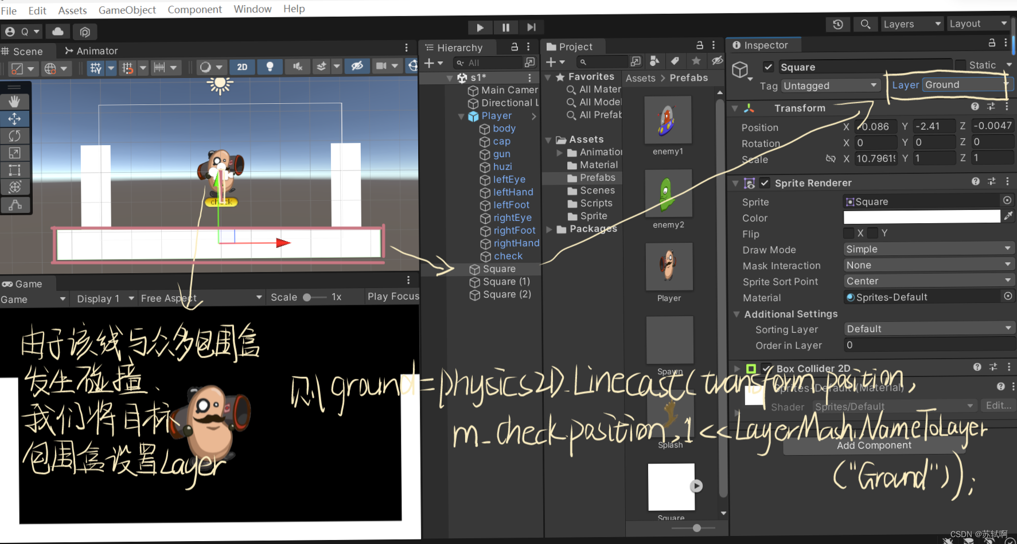The image size is (1017, 544).
Task: Select the Rotate tool
Action: [x=14, y=136]
